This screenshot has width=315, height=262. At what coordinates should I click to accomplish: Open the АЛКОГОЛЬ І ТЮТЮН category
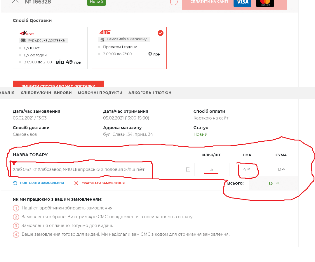[x=150, y=93]
